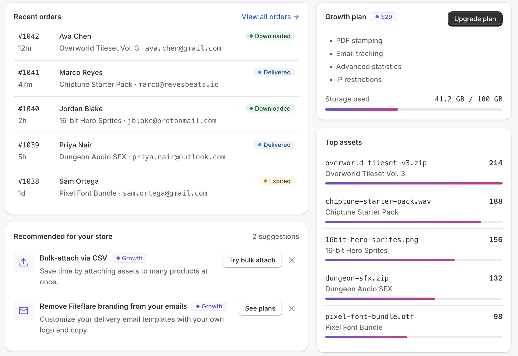
Task: Click the Delivered badge on Marco Reyes order
Action: coord(274,72)
